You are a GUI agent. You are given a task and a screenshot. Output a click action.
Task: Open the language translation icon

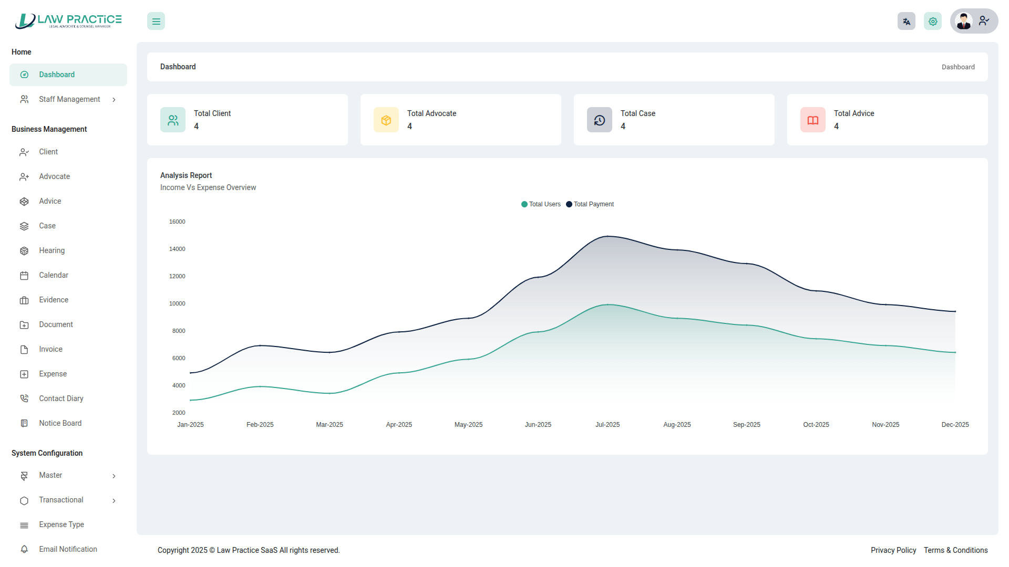point(906,22)
